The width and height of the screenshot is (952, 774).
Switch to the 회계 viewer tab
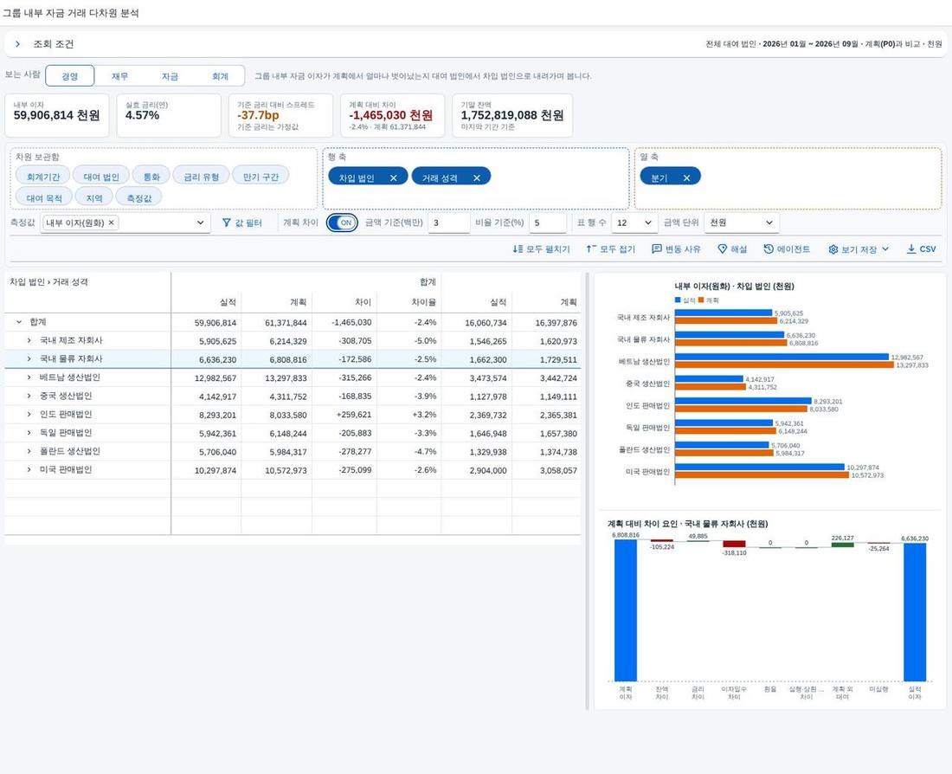220,76
